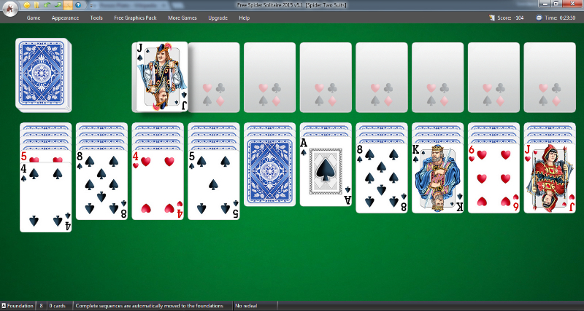Viewport: 584px width, 311px height.
Task: Deal cards from the blue stock pile
Action: pos(44,75)
